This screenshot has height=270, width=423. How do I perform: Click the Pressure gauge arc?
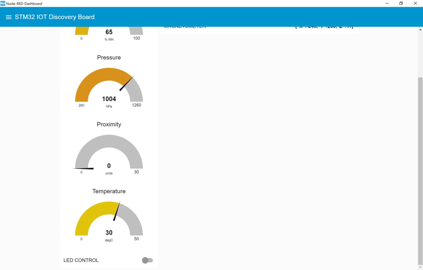[x=109, y=84]
